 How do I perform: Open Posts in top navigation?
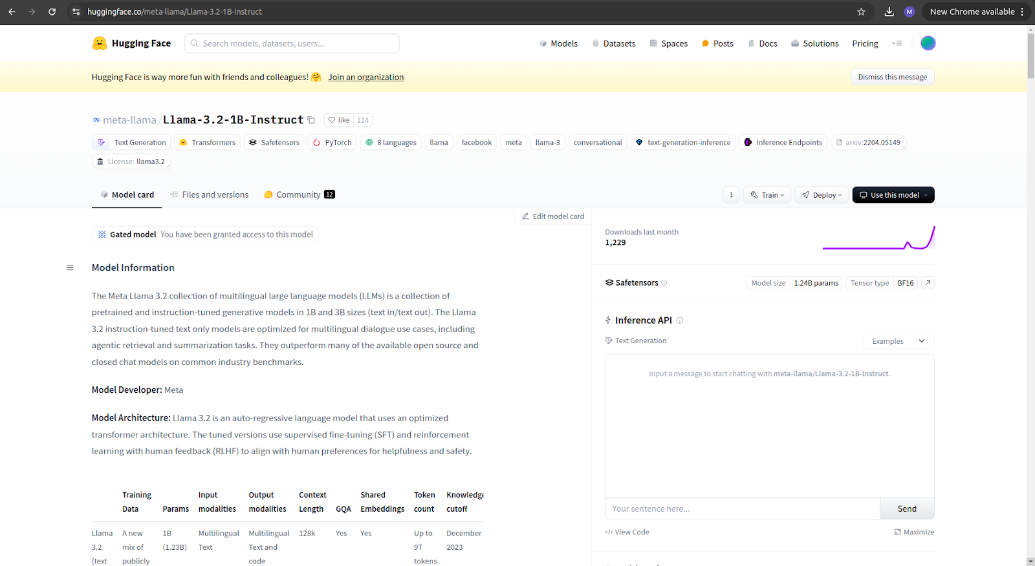coord(717,43)
